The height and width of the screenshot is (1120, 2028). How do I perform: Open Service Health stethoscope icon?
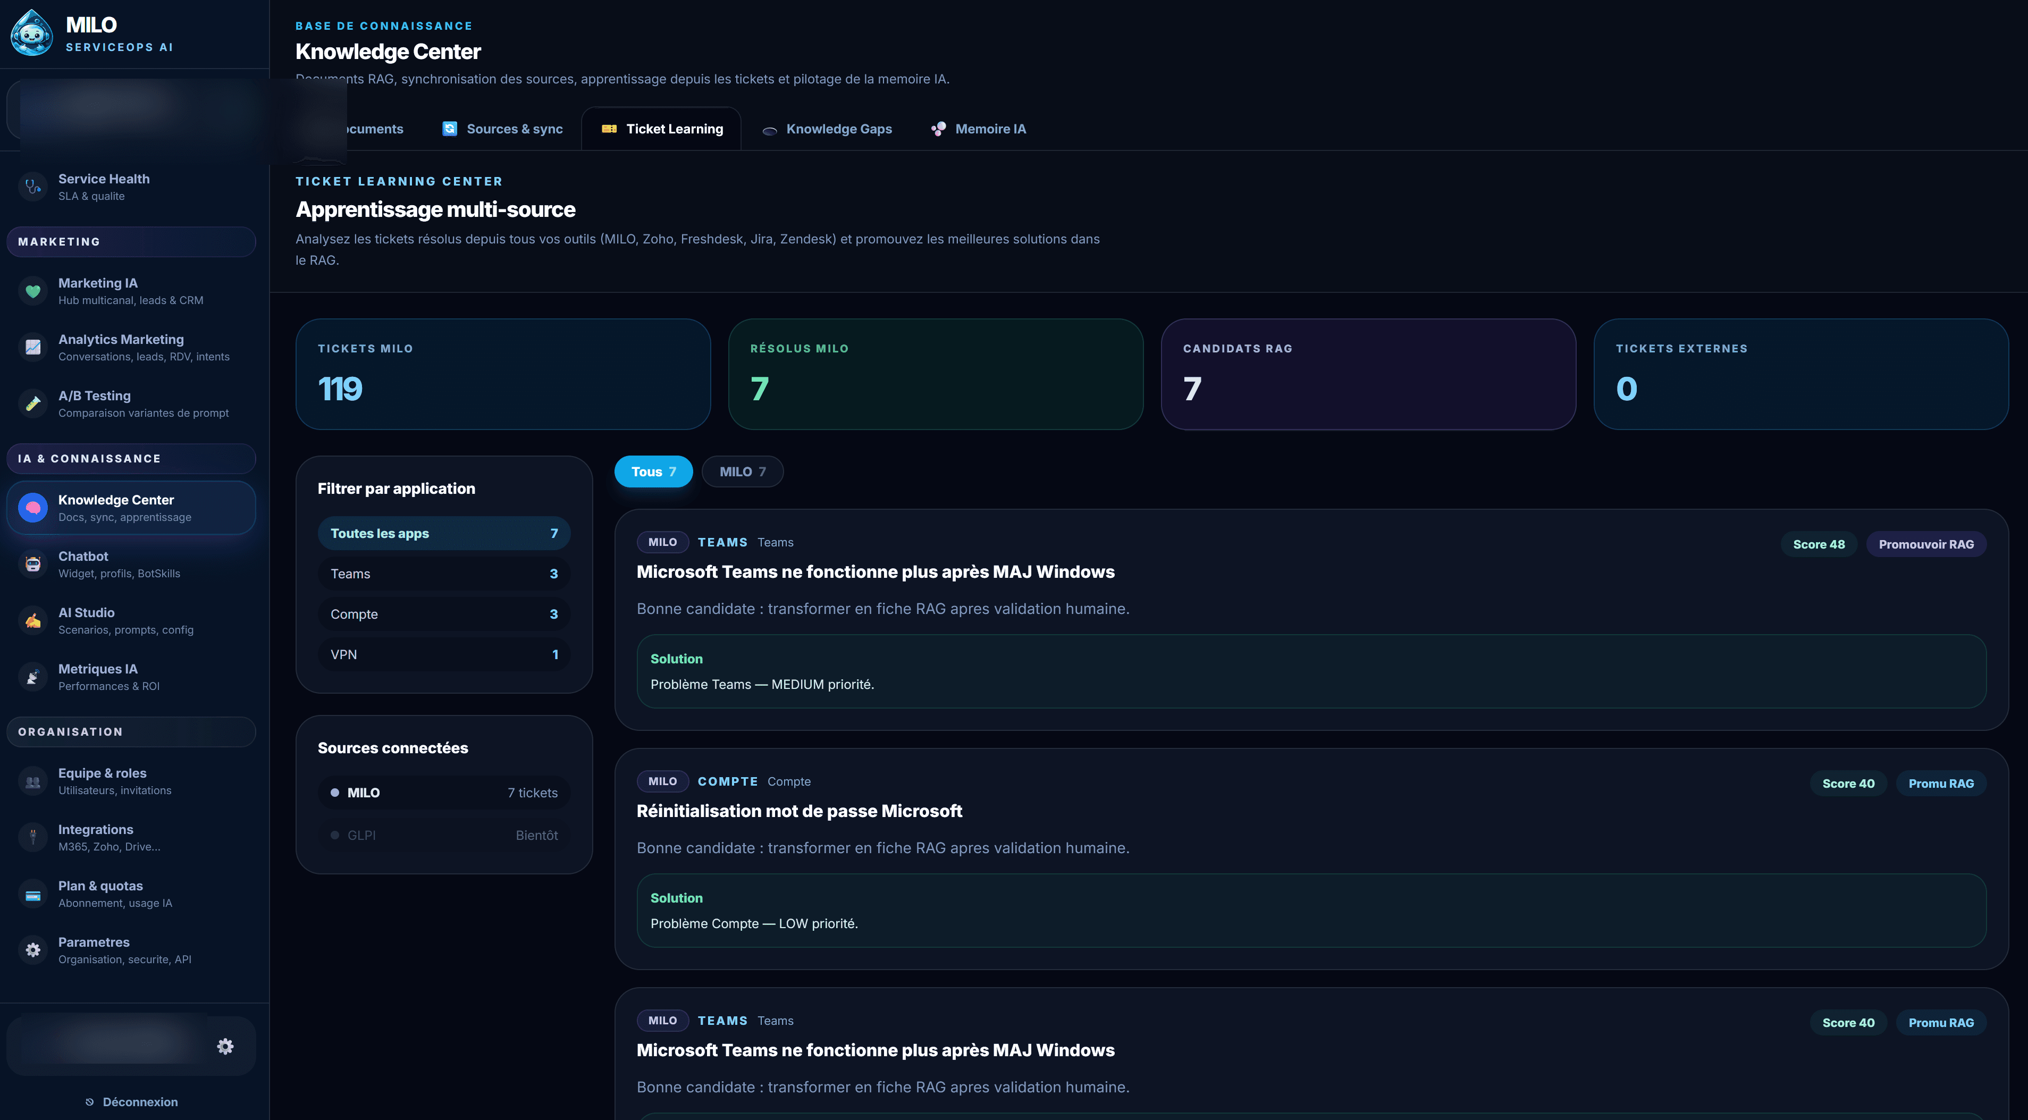[33, 187]
